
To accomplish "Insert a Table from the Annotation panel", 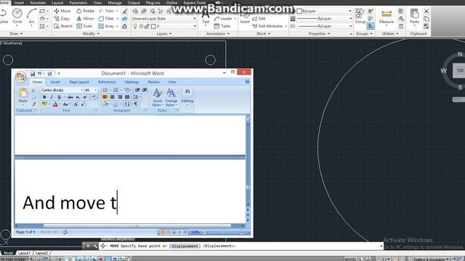I will tap(222, 26).
